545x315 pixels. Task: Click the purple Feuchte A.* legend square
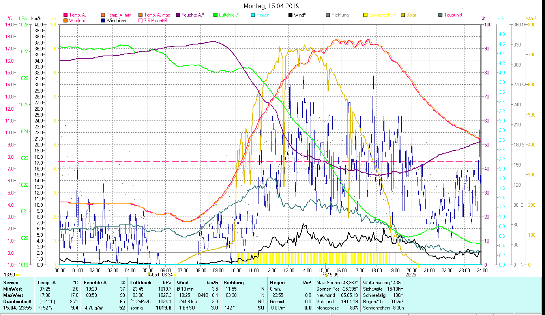(x=178, y=15)
